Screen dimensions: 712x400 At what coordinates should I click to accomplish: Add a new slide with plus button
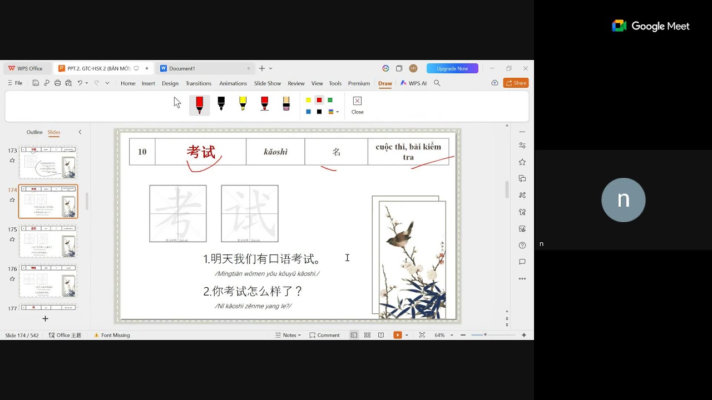[x=46, y=319]
